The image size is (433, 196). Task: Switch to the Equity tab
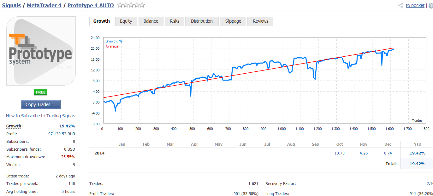coord(126,21)
